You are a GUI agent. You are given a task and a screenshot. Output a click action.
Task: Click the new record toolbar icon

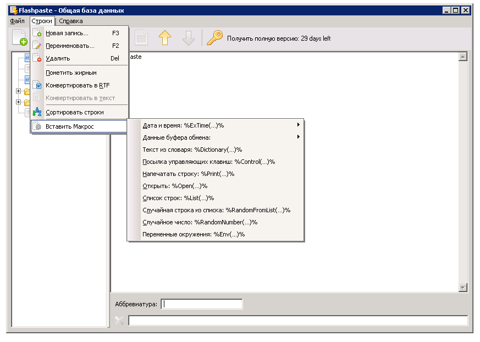click(20, 37)
